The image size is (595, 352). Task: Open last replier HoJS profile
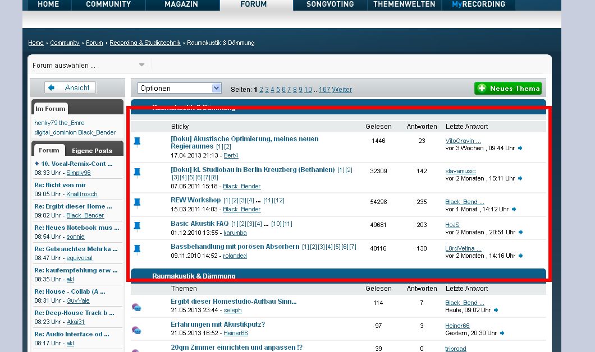click(452, 225)
